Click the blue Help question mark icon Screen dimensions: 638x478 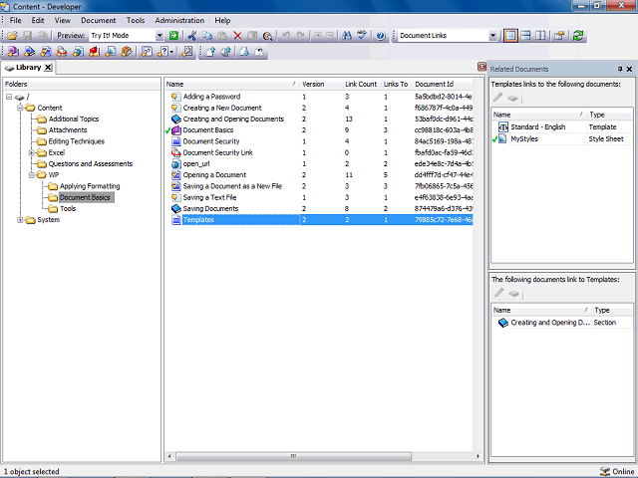381,36
